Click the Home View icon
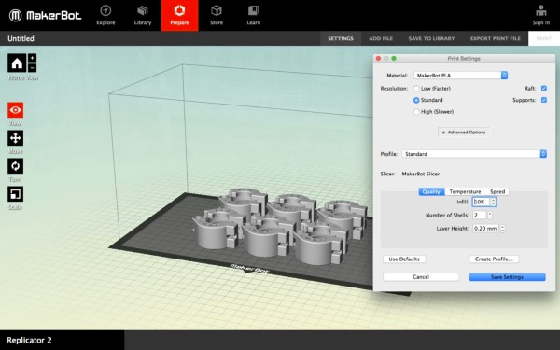Screen dimensions: 560x350 tap(17, 63)
